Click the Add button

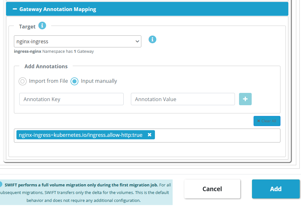[276, 189]
